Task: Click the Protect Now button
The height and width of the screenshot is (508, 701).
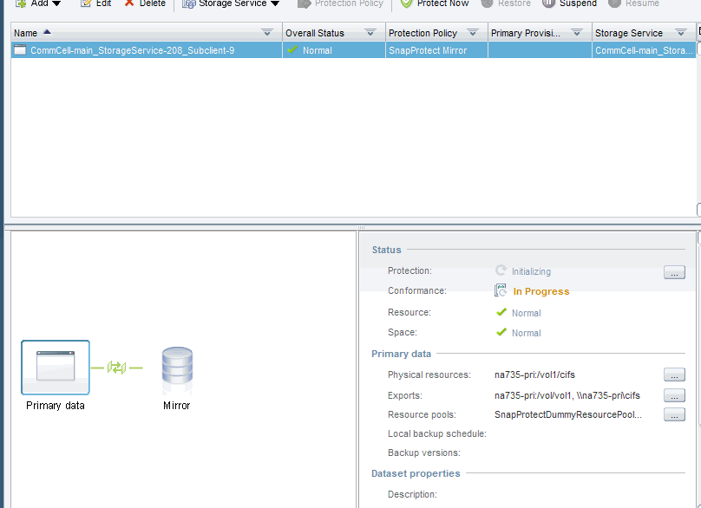Action: (x=435, y=3)
